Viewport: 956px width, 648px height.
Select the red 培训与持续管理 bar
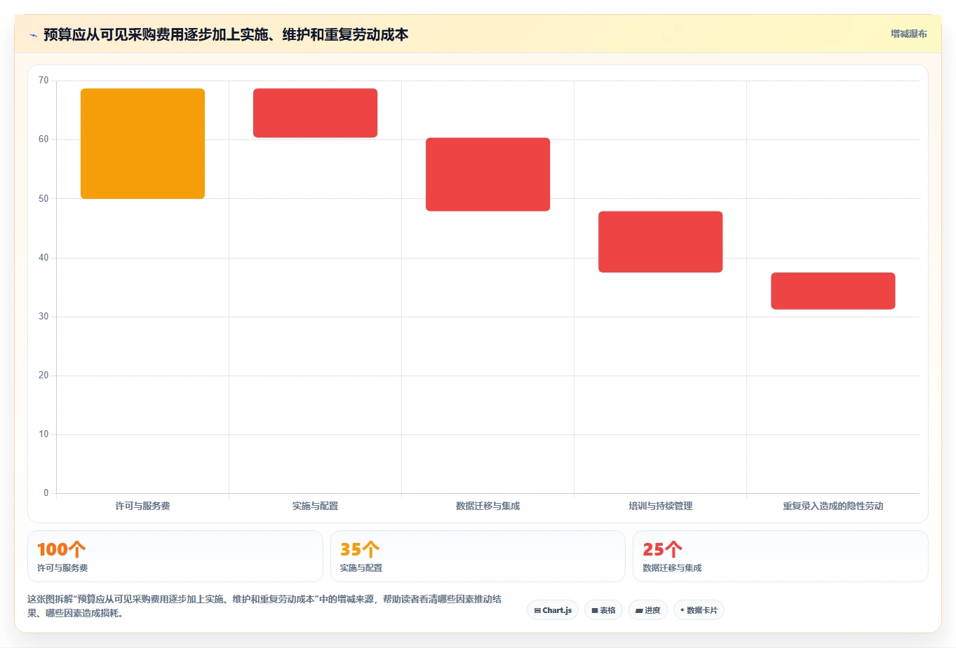pos(660,242)
